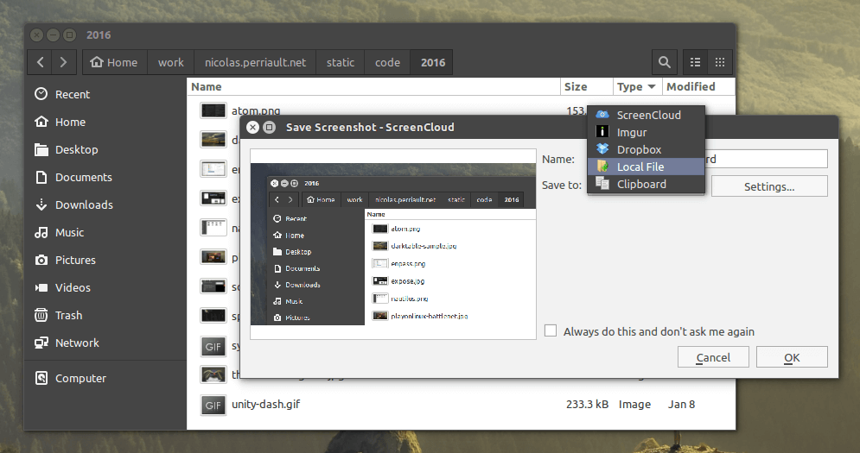The image size is (860, 453).
Task: Switch to list view icon
Action: 695,62
